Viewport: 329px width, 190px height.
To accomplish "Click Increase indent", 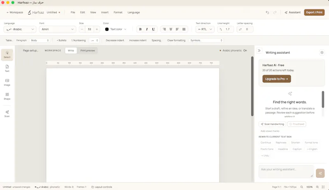I will coord(138,41).
